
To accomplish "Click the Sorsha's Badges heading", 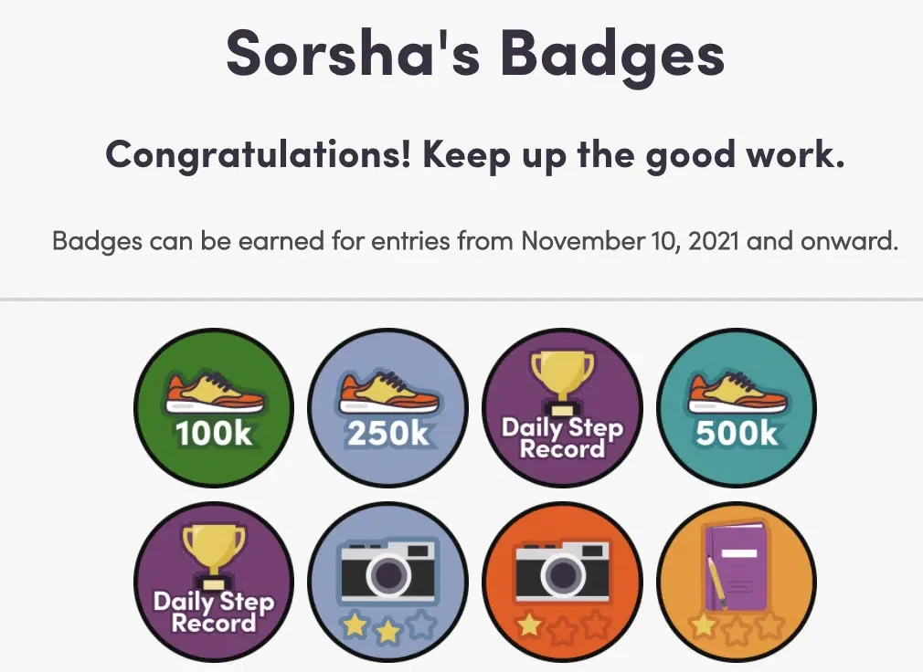I will click(x=475, y=55).
